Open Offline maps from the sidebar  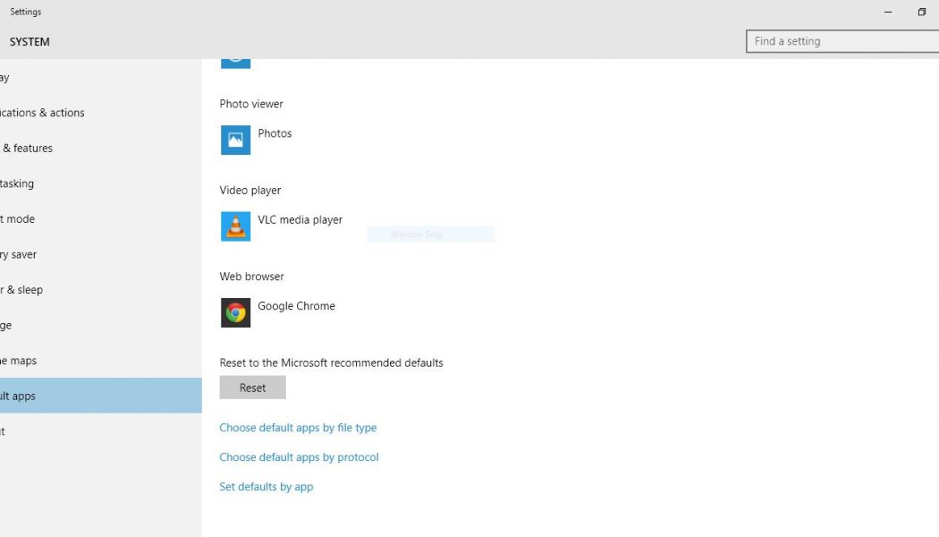pos(19,361)
